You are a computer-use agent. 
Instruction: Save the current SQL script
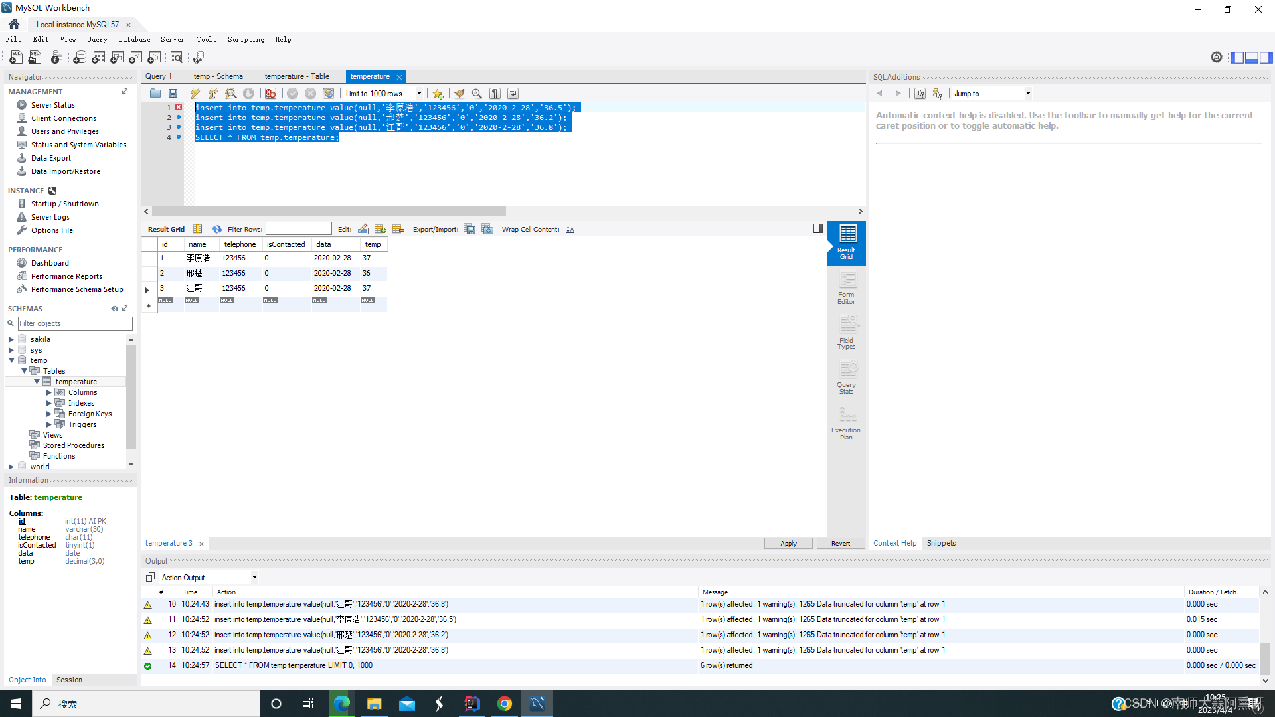point(173,93)
